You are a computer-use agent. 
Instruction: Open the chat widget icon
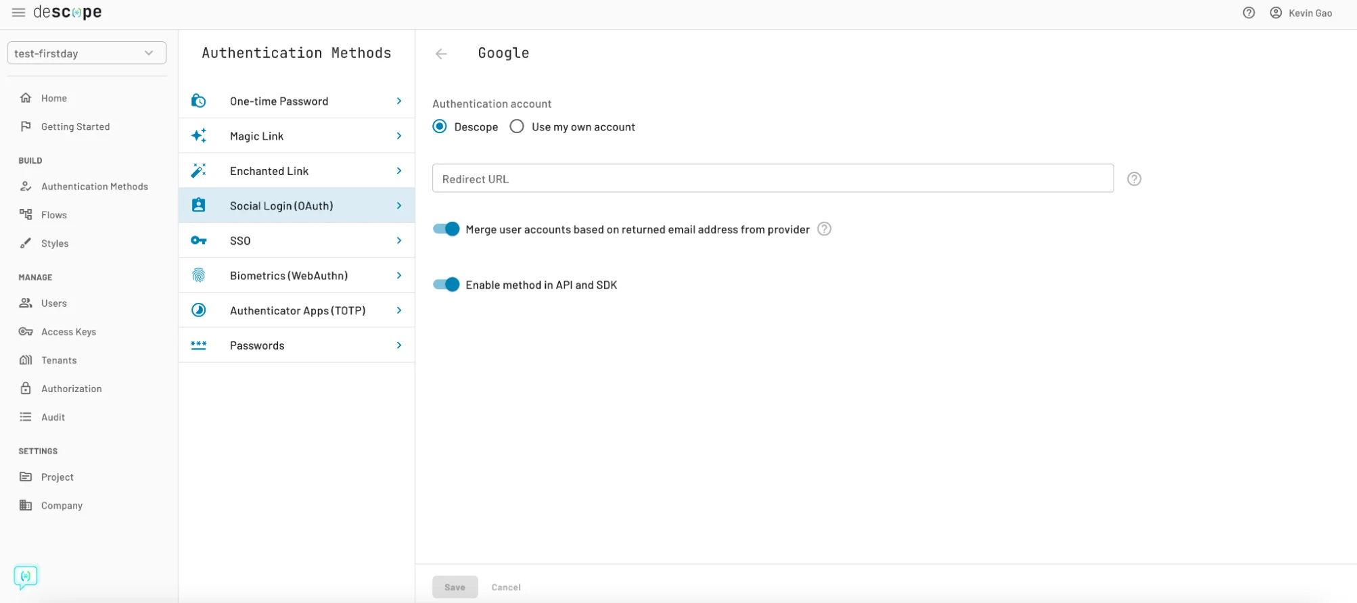(26, 577)
